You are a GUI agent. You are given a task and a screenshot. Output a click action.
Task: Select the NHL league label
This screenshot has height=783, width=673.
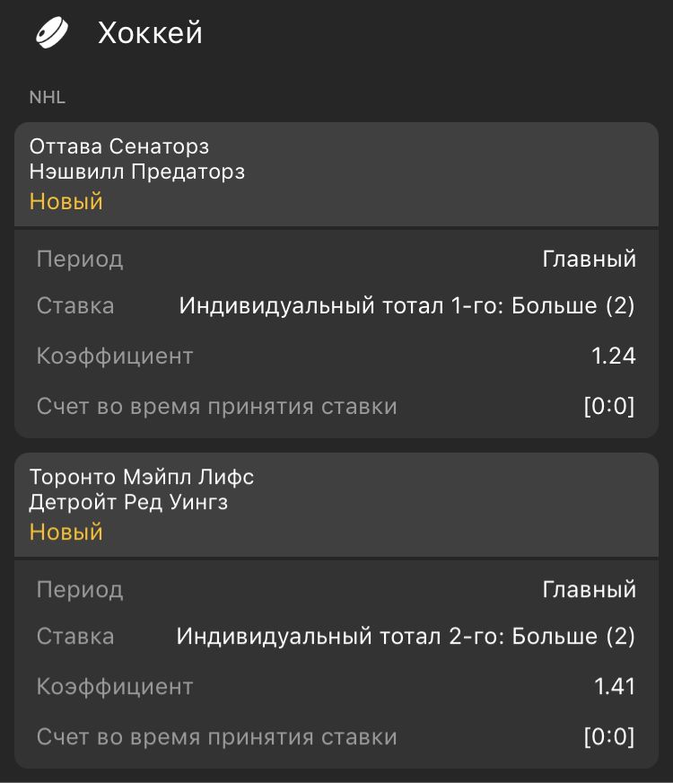48,97
